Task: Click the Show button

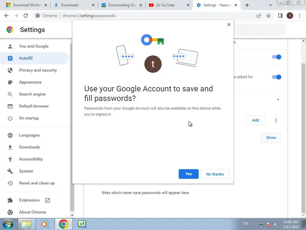Action: pos(271,138)
